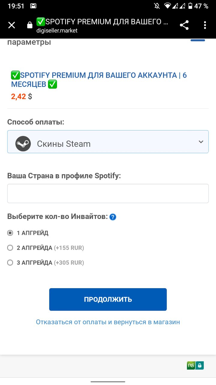Image resolution: width=216 pixels, height=385 pixels.
Task: Tap the blue ПРОДОЛЖИТЬ button
Action: click(x=108, y=300)
